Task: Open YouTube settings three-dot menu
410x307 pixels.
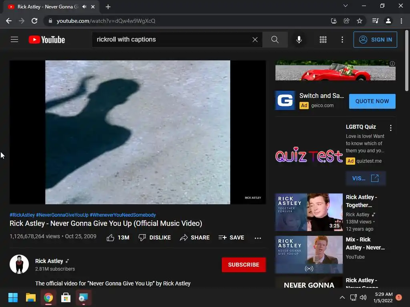Action: tap(342, 40)
